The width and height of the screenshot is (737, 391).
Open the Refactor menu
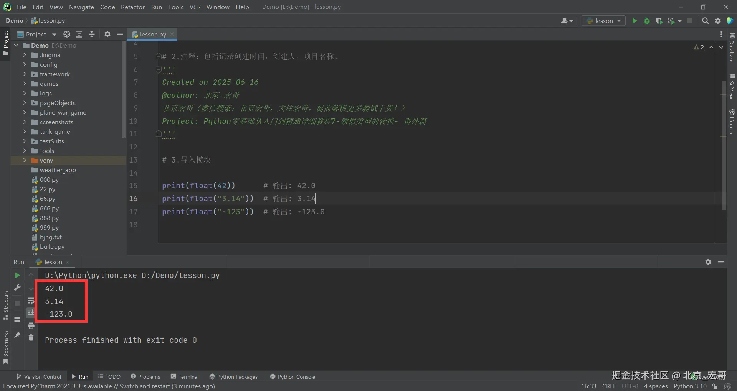132,7
